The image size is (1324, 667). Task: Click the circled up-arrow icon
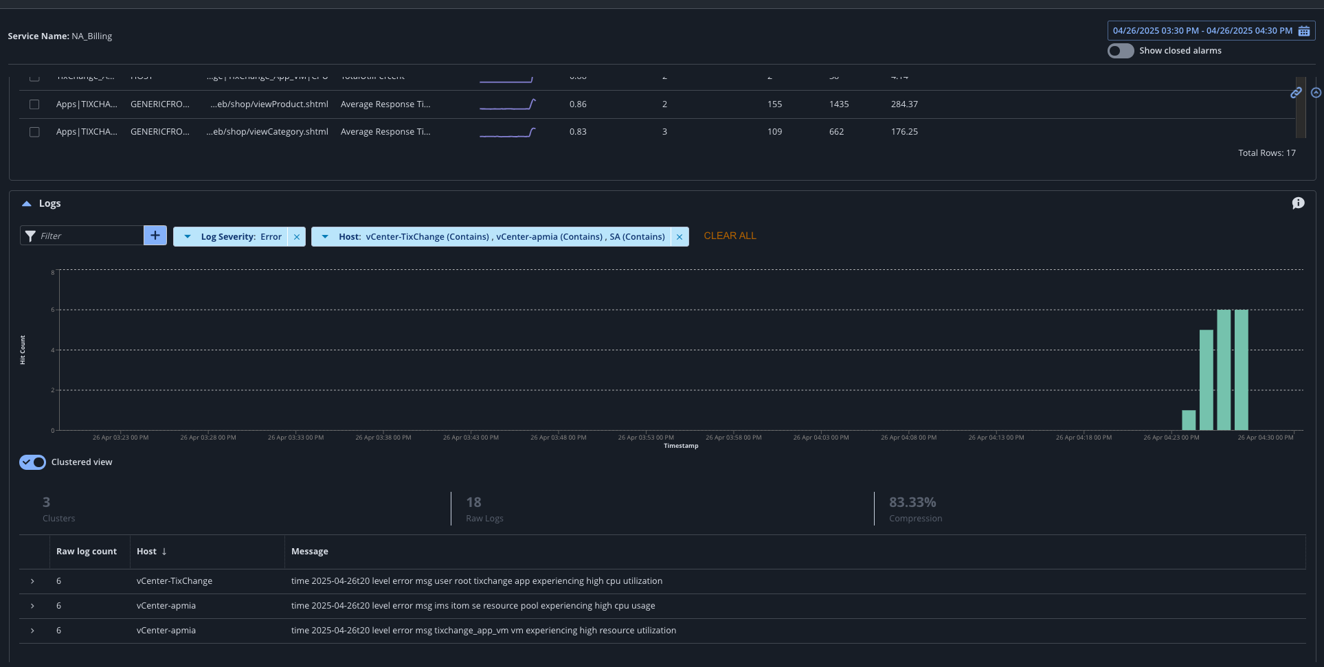point(1316,93)
